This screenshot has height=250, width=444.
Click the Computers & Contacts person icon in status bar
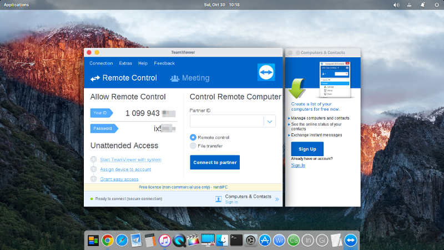[218, 199]
